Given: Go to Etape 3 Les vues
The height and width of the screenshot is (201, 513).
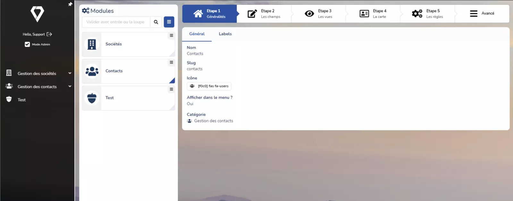Looking at the screenshot, I should 318,14.
